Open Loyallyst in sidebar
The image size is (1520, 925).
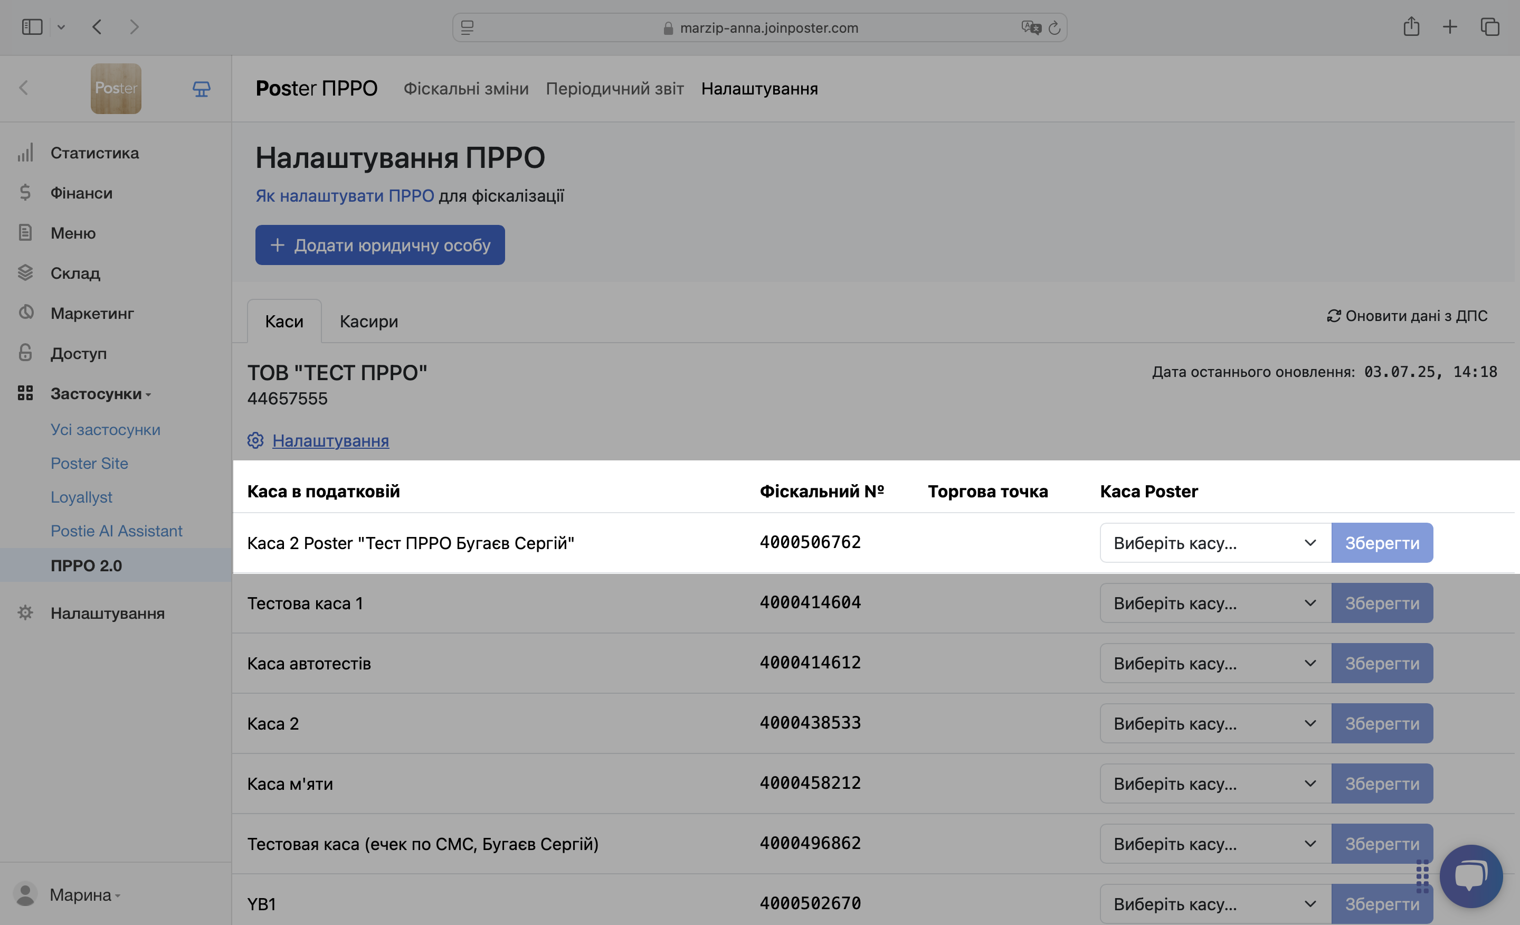pos(81,497)
